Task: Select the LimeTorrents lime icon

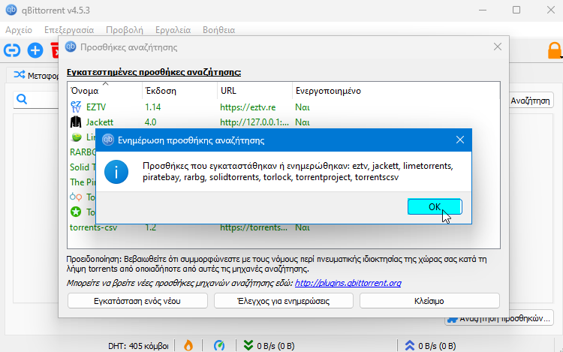Action: (76, 137)
